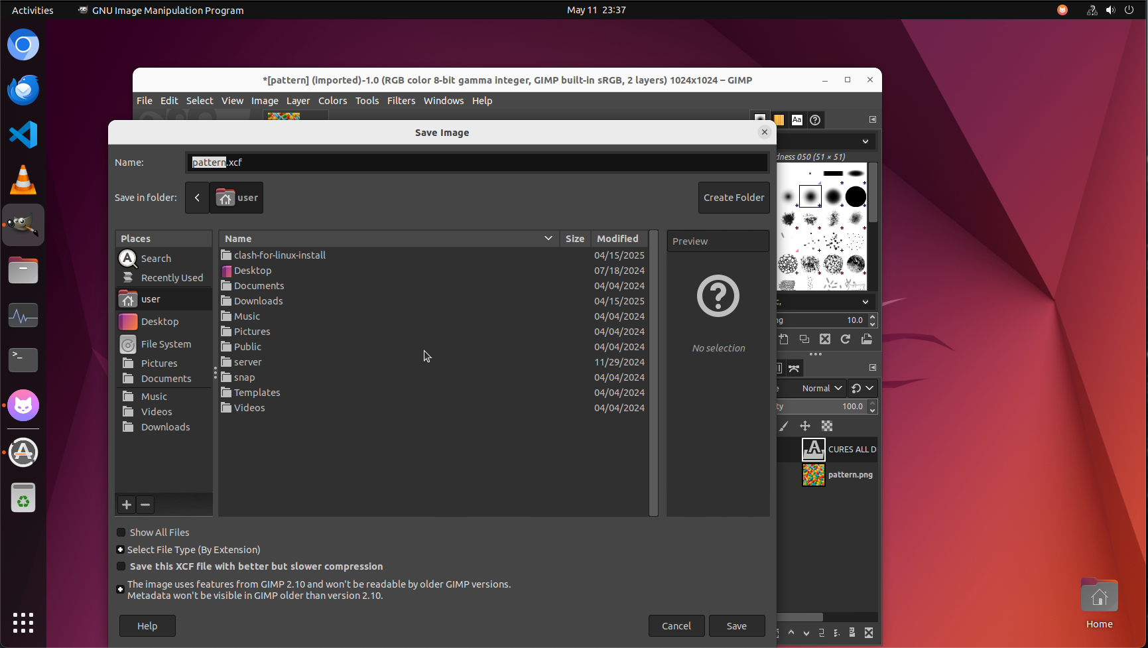Lock pixels of the layer
The width and height of the screenshot is (1148, 648).
[x=784, y=426]
